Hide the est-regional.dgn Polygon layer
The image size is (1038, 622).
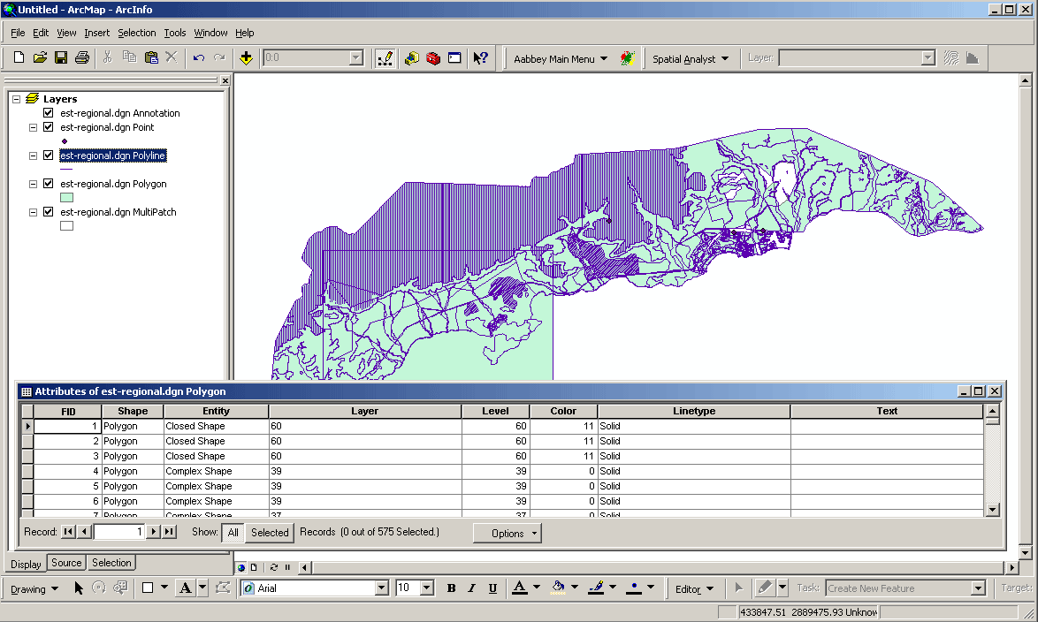coord(49,183)
